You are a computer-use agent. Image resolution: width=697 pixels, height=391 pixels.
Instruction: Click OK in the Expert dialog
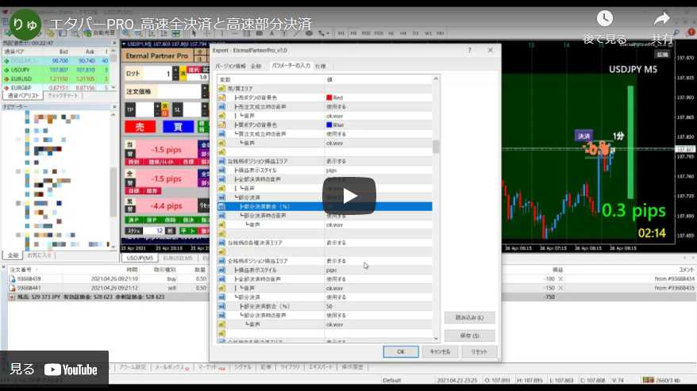coord(401,351)
